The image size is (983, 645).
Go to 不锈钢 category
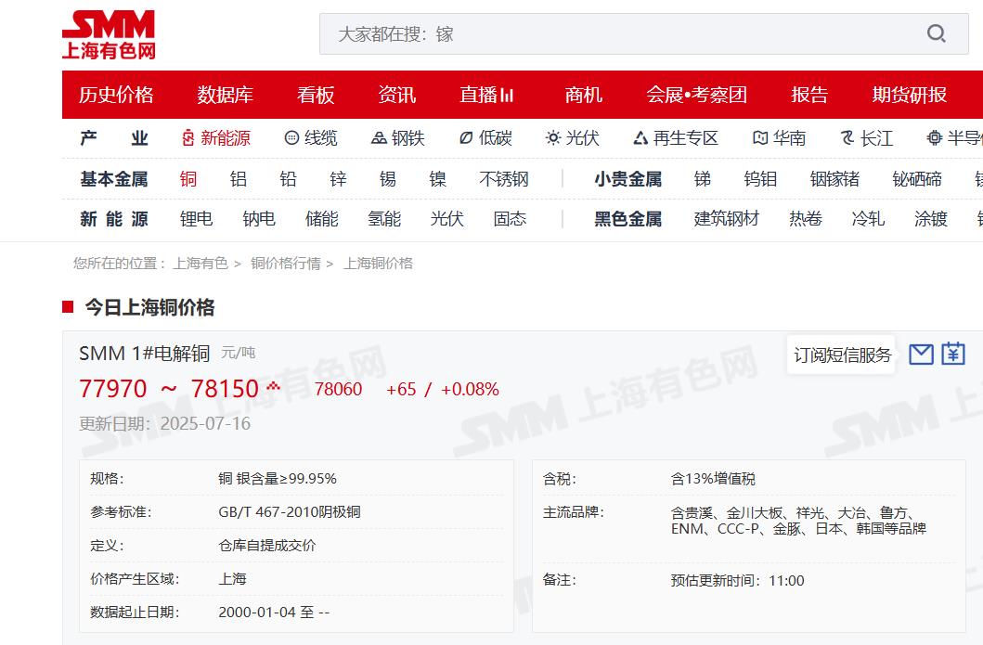[x=504, y=179]
